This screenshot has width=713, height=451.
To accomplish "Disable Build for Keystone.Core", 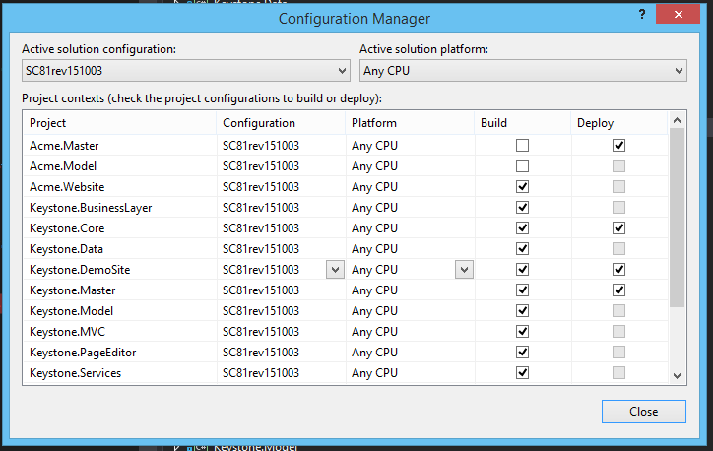I will click(523, 228).
